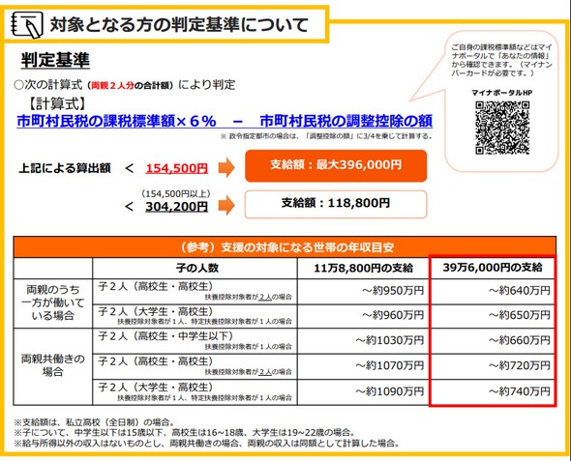
Task: Select the red underlined 154,500円 amount
Action: pos(177,168)
